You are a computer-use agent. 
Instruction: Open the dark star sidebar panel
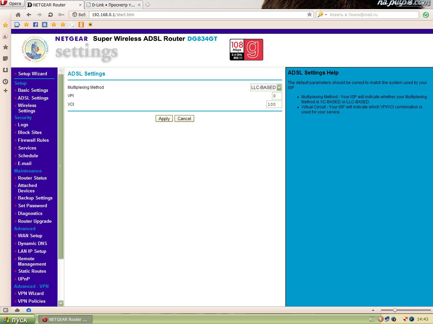click(x=5, y=47)
